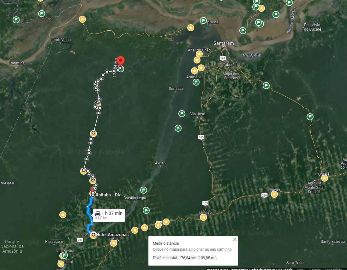Click green flag above Brasília Legal
Image resolution: width=347 pixels, height=270 pixels.
tap(144, 190)
